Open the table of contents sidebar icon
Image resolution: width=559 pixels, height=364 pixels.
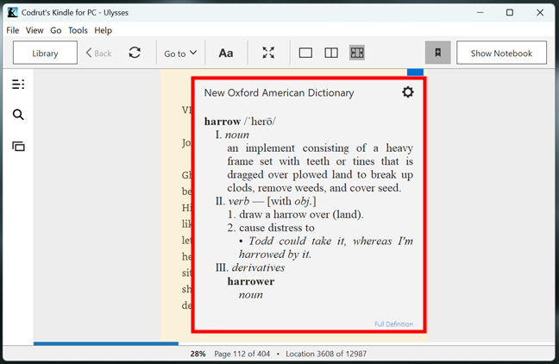point(18,84)
